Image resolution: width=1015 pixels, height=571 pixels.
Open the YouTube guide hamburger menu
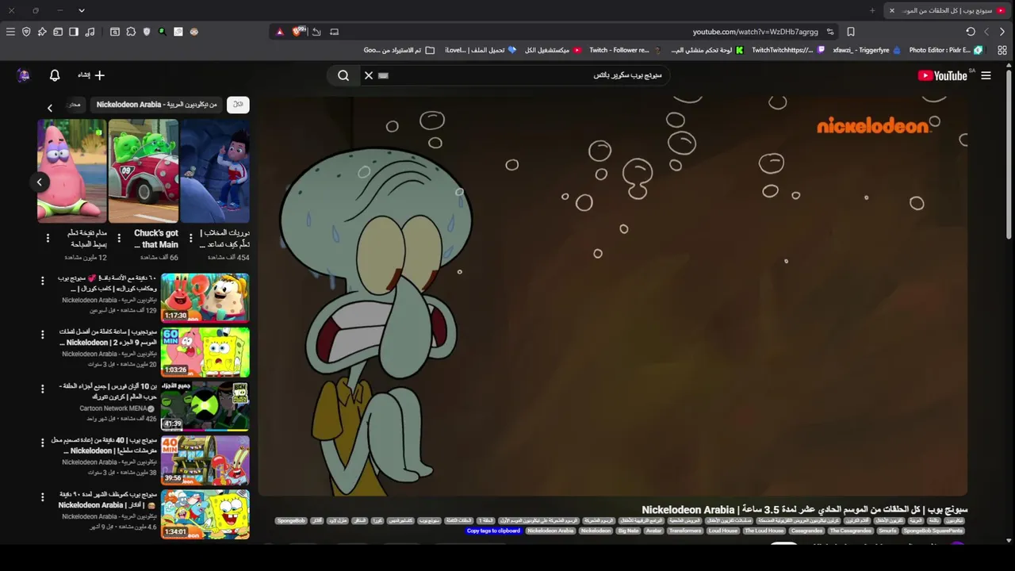(986, 75)
